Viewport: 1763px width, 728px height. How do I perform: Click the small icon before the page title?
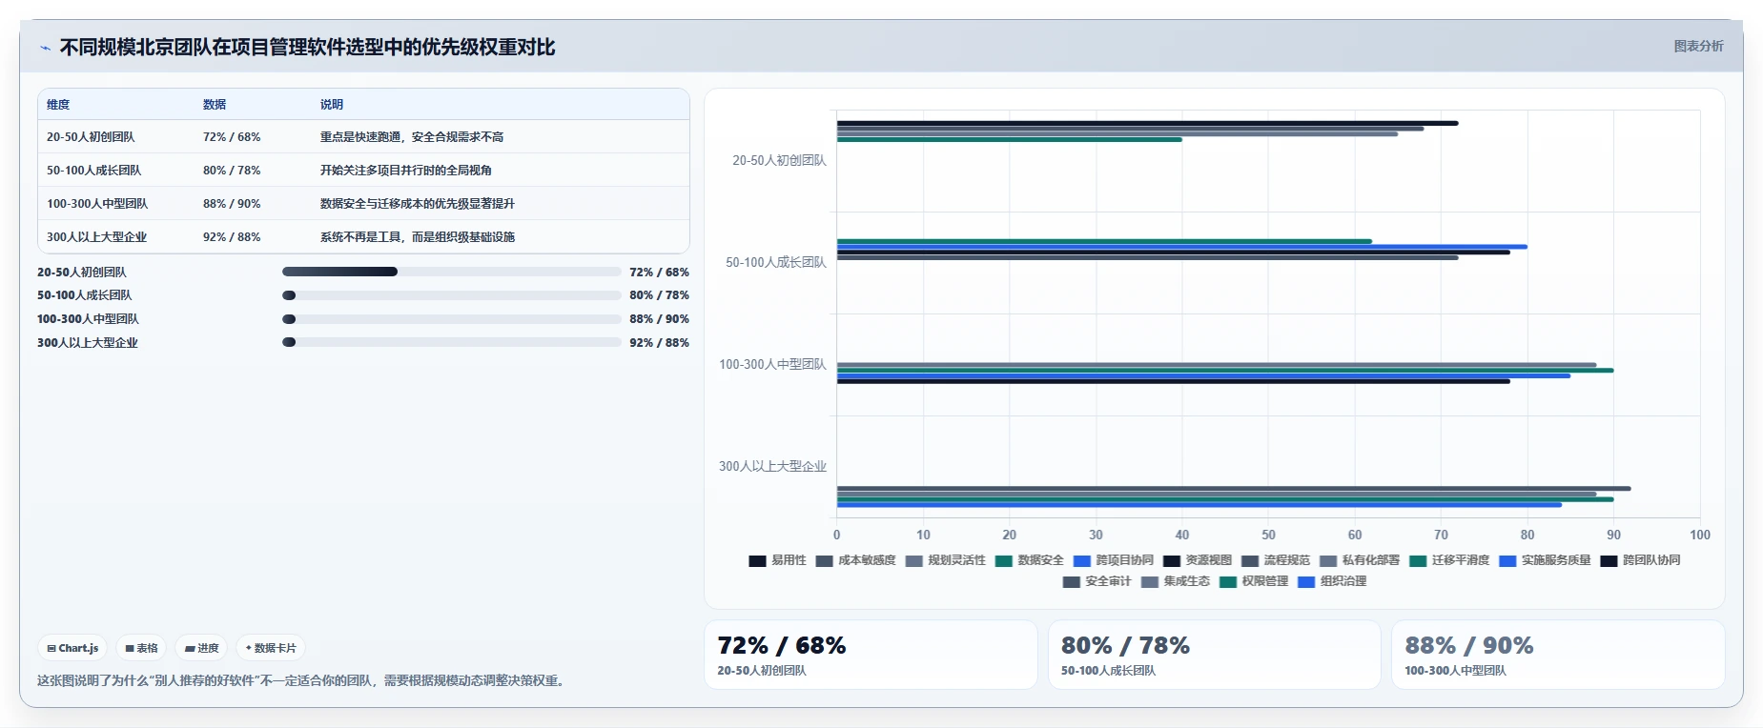click(x=45, y=48)
